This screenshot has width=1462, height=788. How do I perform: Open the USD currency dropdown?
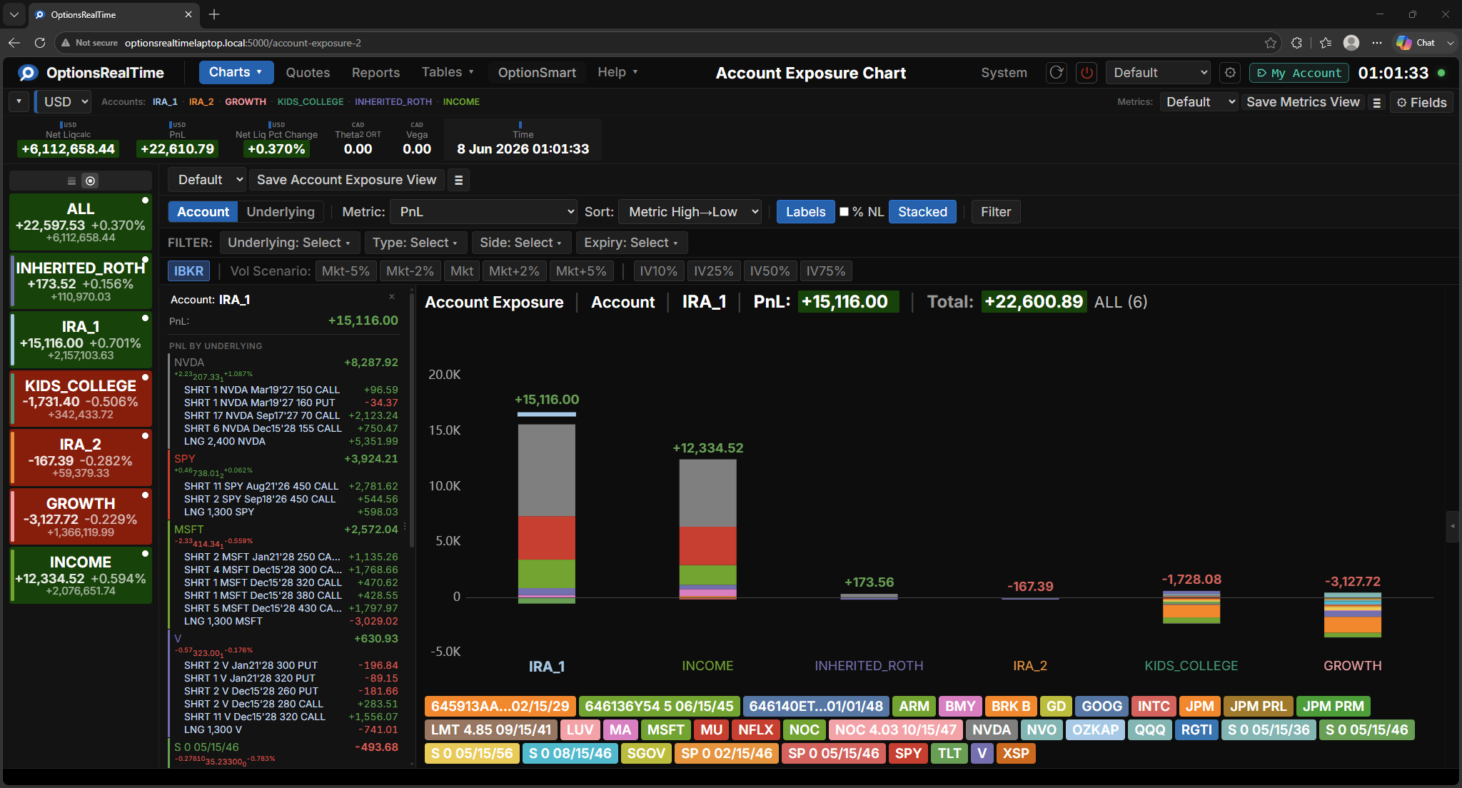click(64, 102)
